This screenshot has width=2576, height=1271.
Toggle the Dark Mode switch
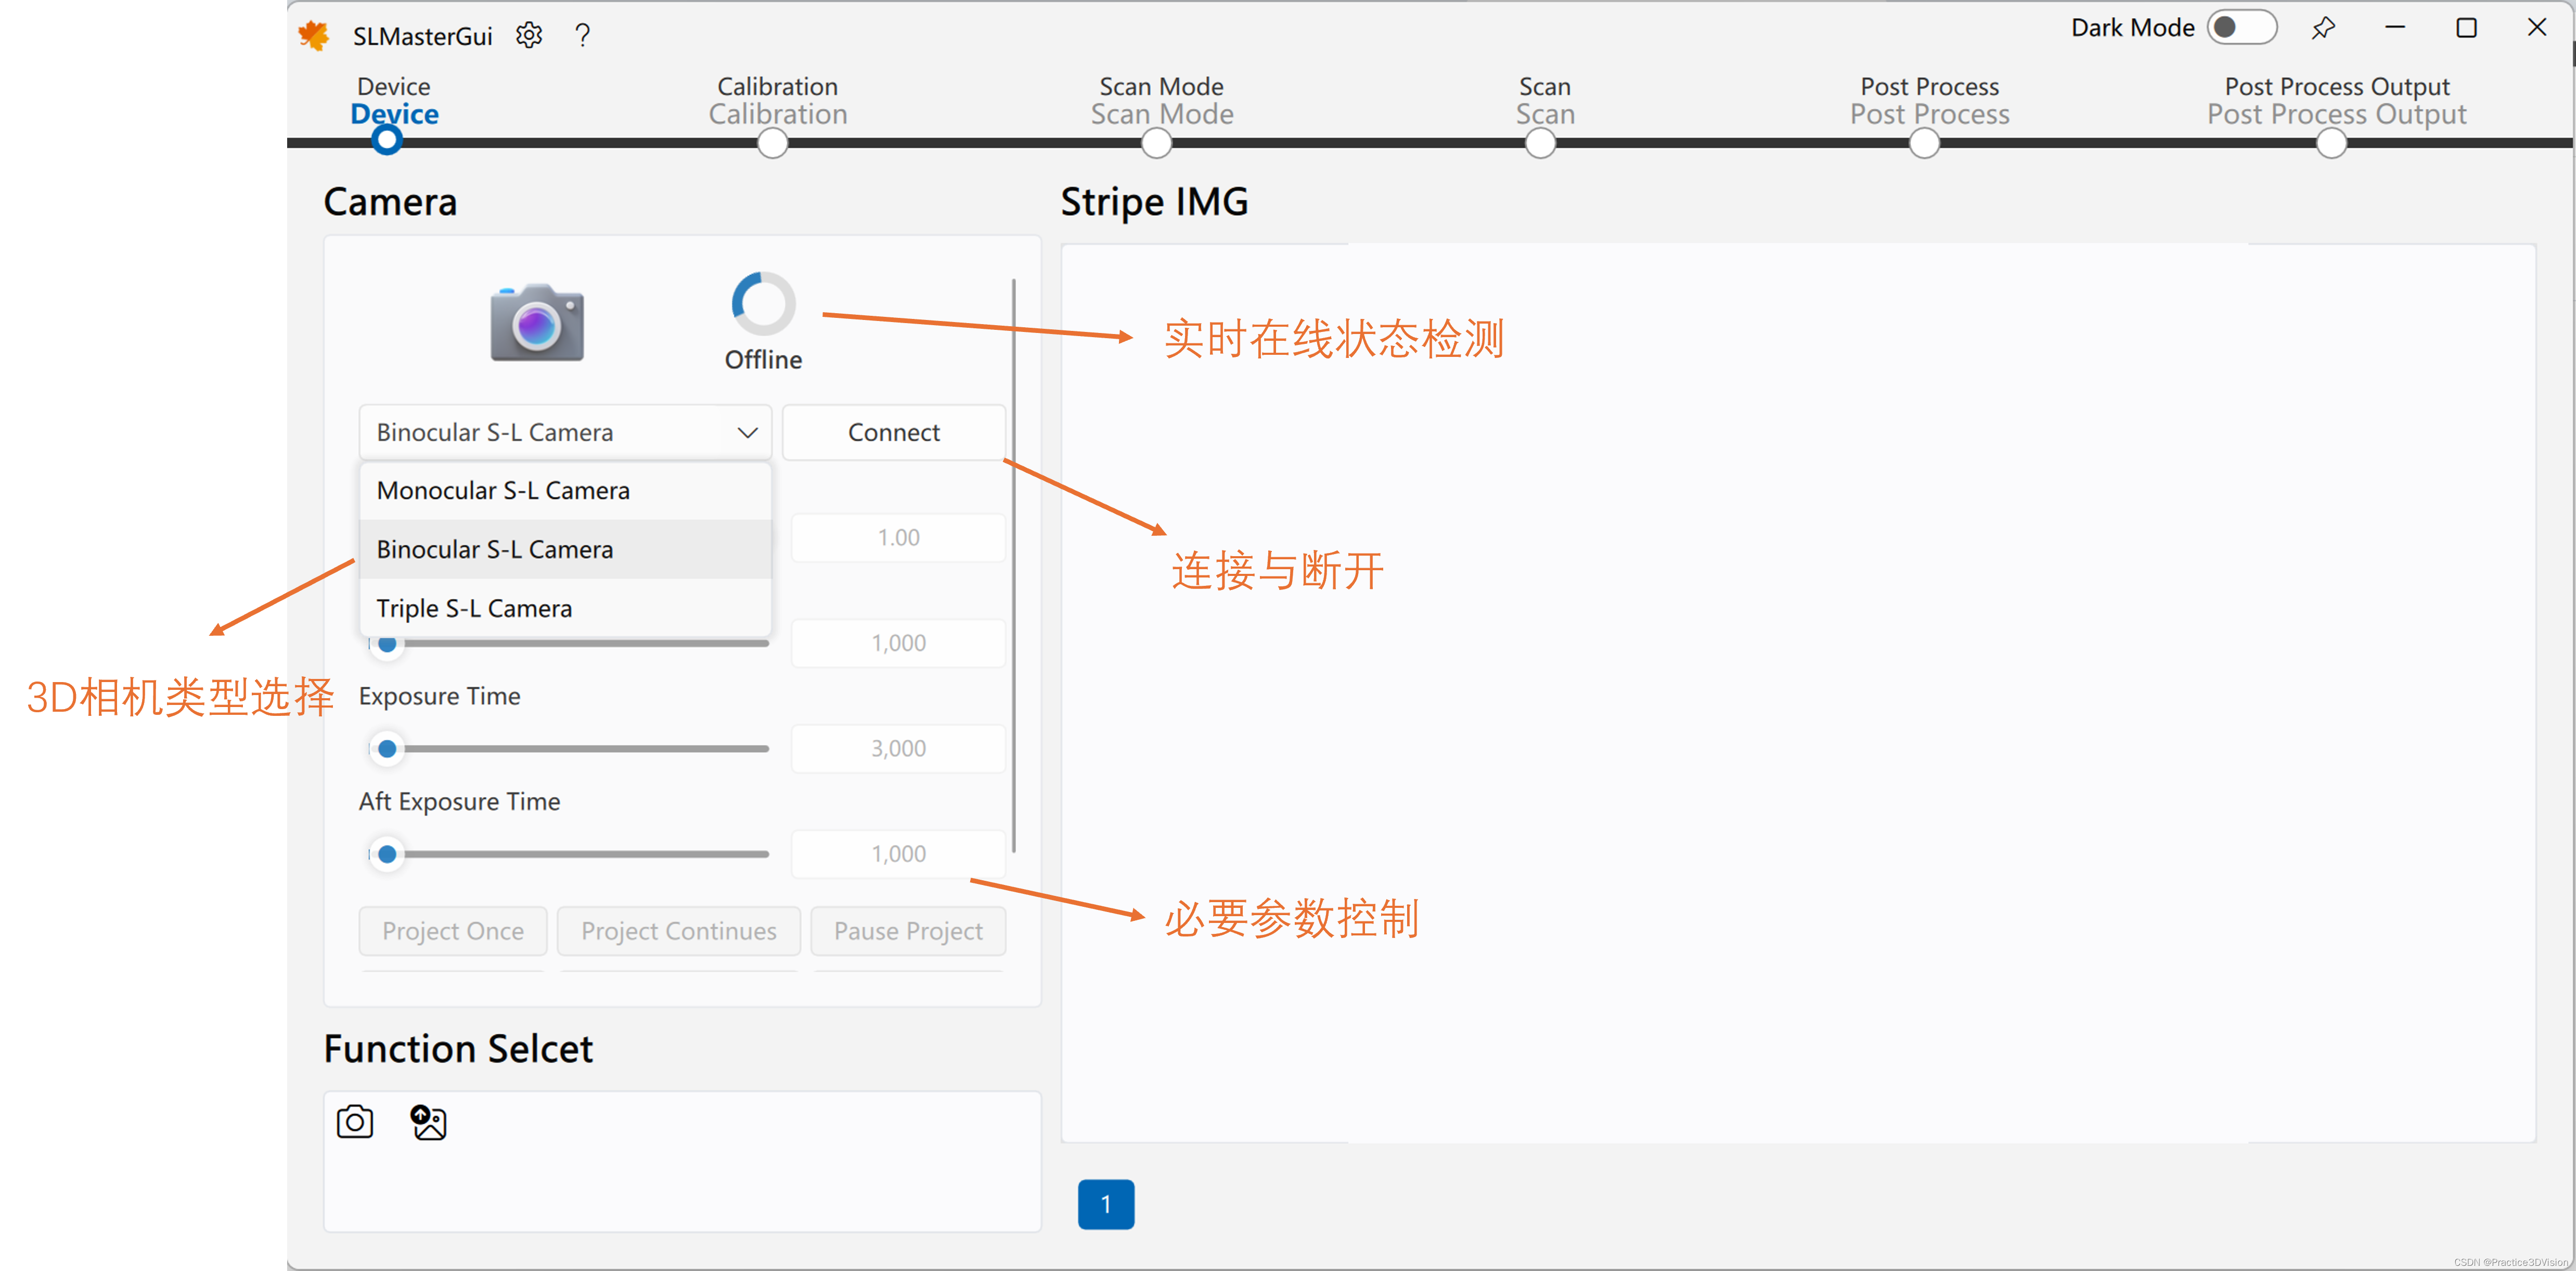coord(2241,28)
